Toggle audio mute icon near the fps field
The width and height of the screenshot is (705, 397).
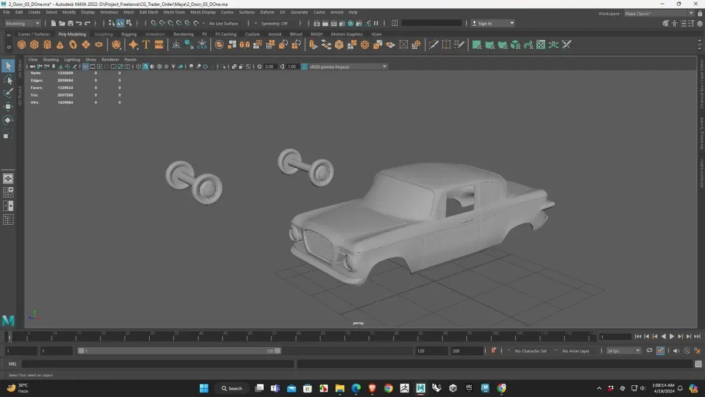click(676, 351)
